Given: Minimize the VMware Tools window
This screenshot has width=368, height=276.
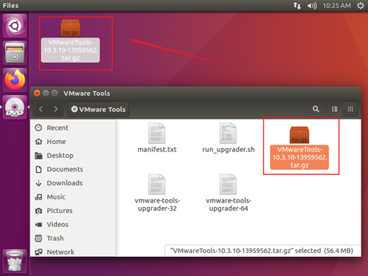Looking at the screenshot, I should click(46, 93).
